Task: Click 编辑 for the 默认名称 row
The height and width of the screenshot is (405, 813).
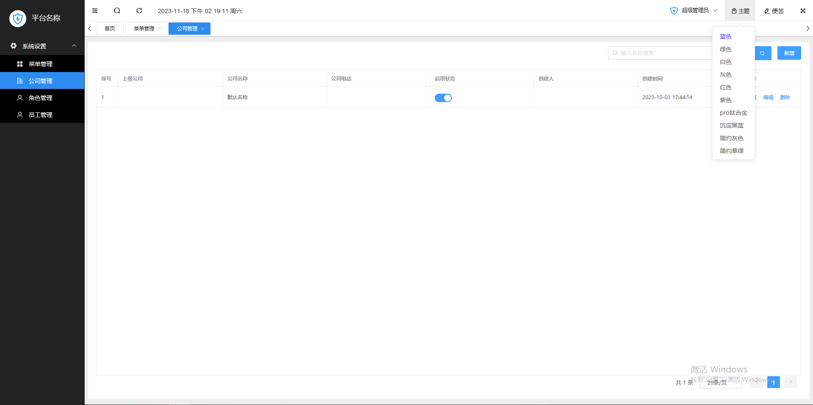Action: click(768, 97)
